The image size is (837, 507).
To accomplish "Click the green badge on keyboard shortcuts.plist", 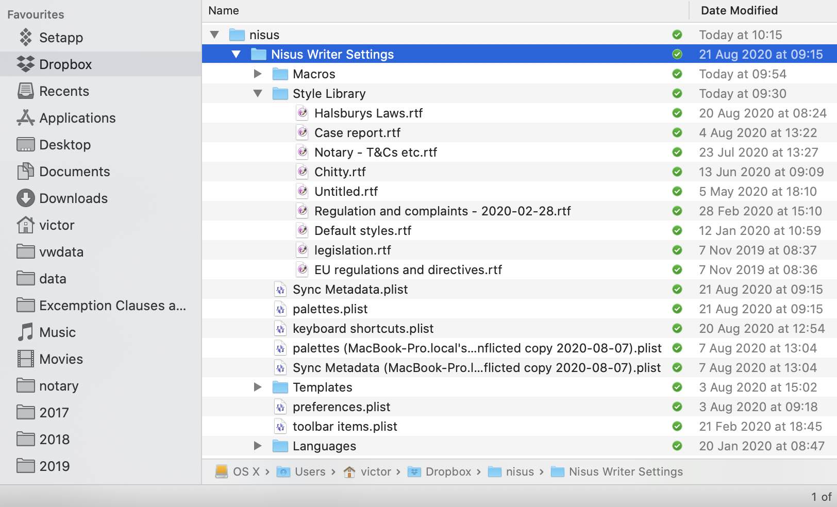I will click(x=677, y=328).
